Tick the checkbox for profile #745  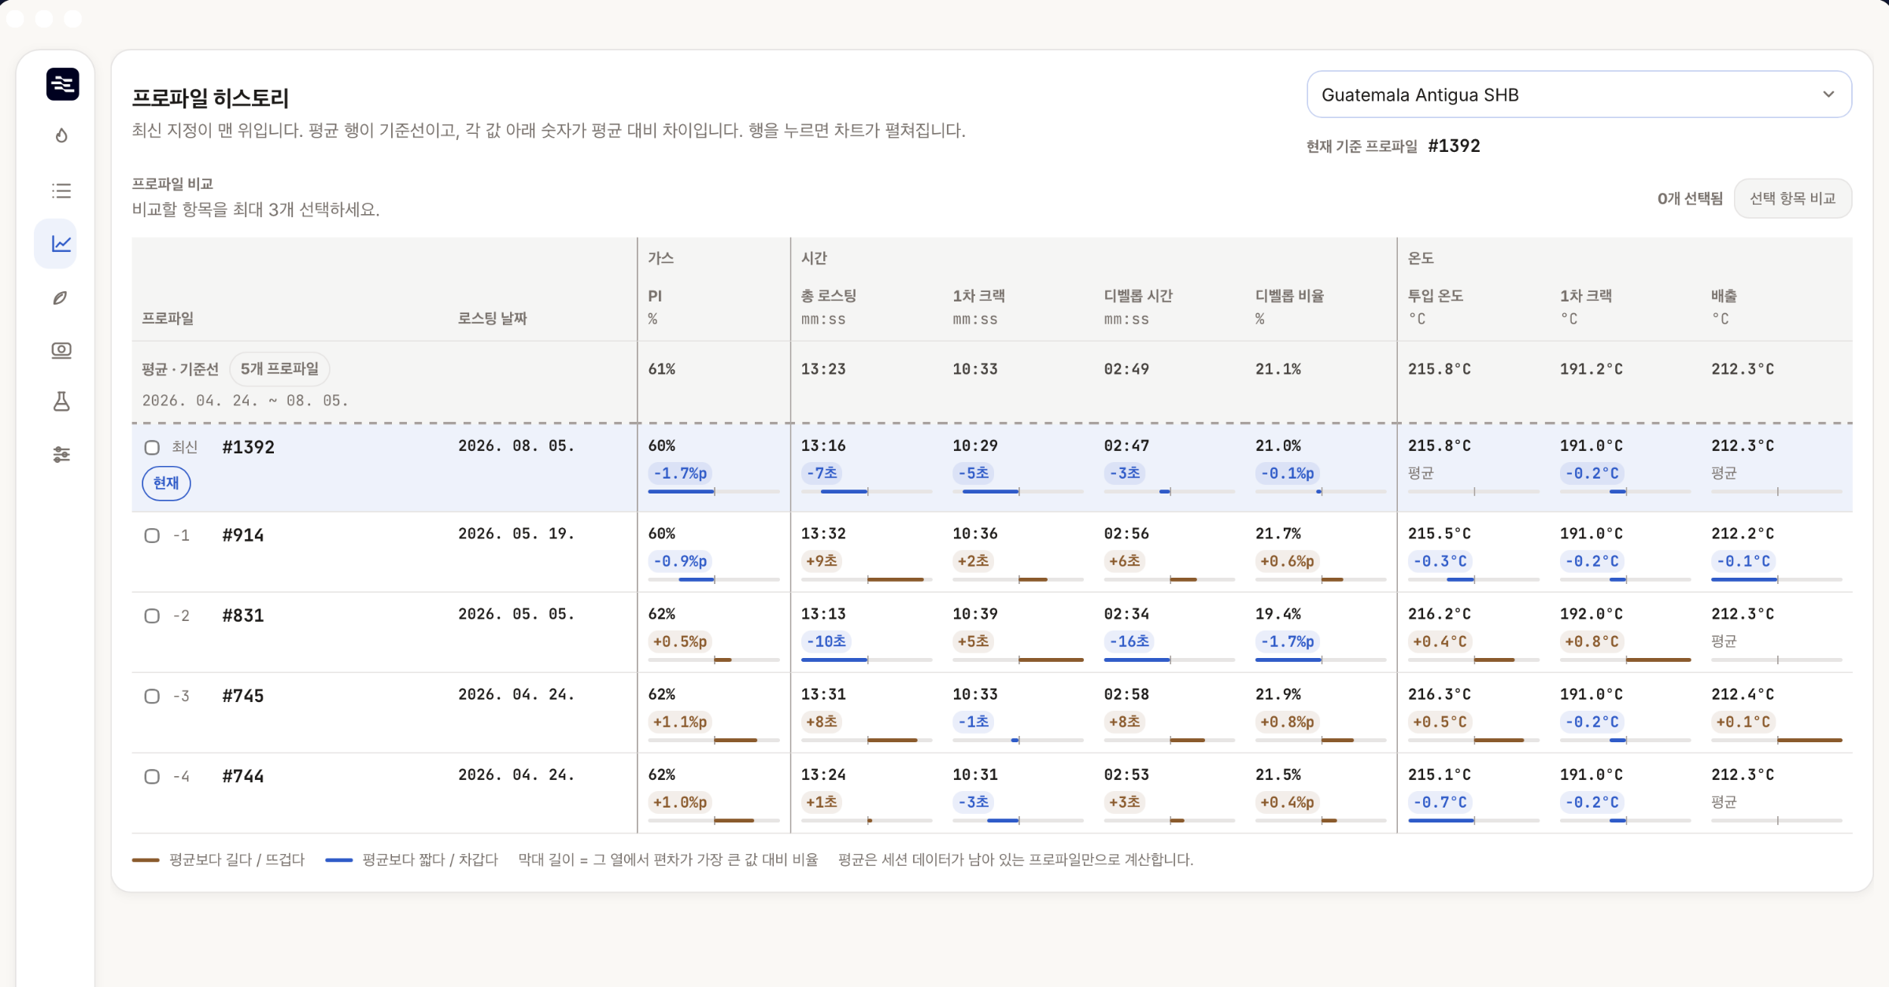click(x=152, y=697)
